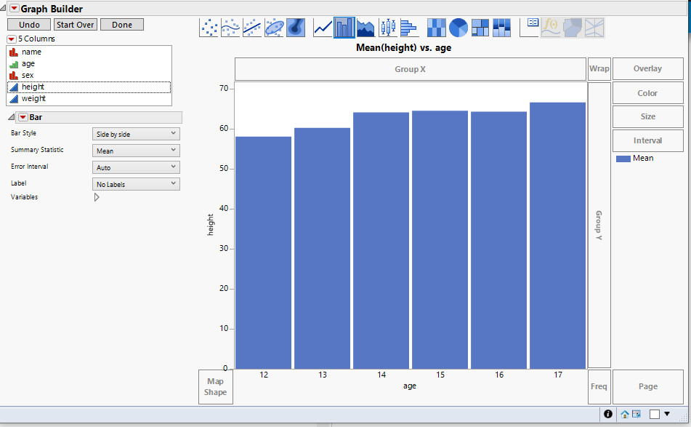Viewport: 691px width, 427px height.
Task: Click the Done button
Action: point(121,24)
